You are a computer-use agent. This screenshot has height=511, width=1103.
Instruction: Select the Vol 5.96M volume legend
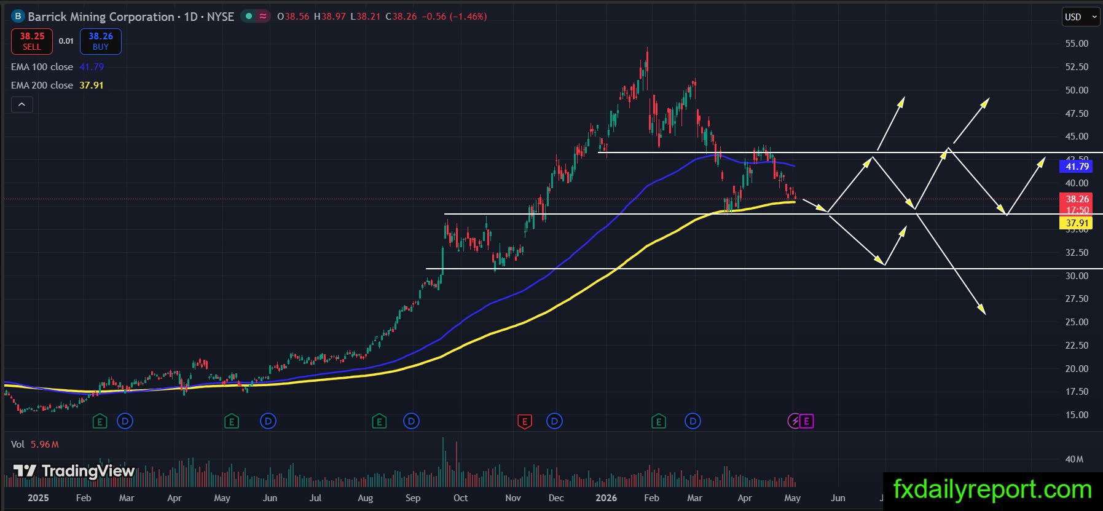[x=35, y=444]
